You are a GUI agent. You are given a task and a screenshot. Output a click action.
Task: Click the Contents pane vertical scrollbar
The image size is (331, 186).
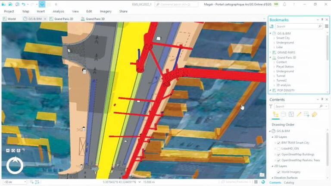(x=328, y=149)
